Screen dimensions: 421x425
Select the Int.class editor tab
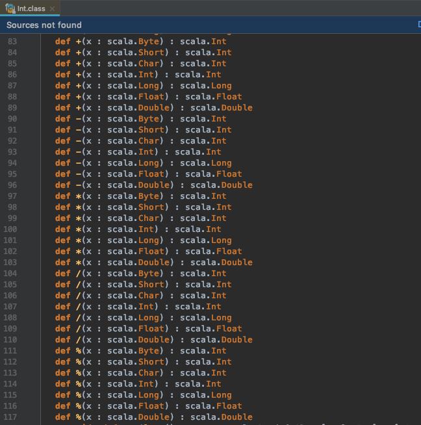click(x=30, y=8)
